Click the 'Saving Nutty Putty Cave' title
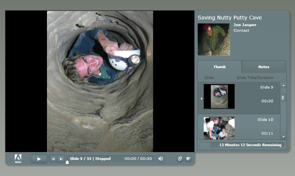The image size is (295, 176). (230, 18)
